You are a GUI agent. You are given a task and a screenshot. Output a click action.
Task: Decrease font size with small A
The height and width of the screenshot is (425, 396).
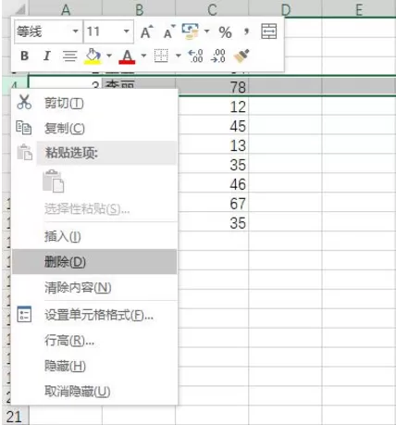click(168, 31)
